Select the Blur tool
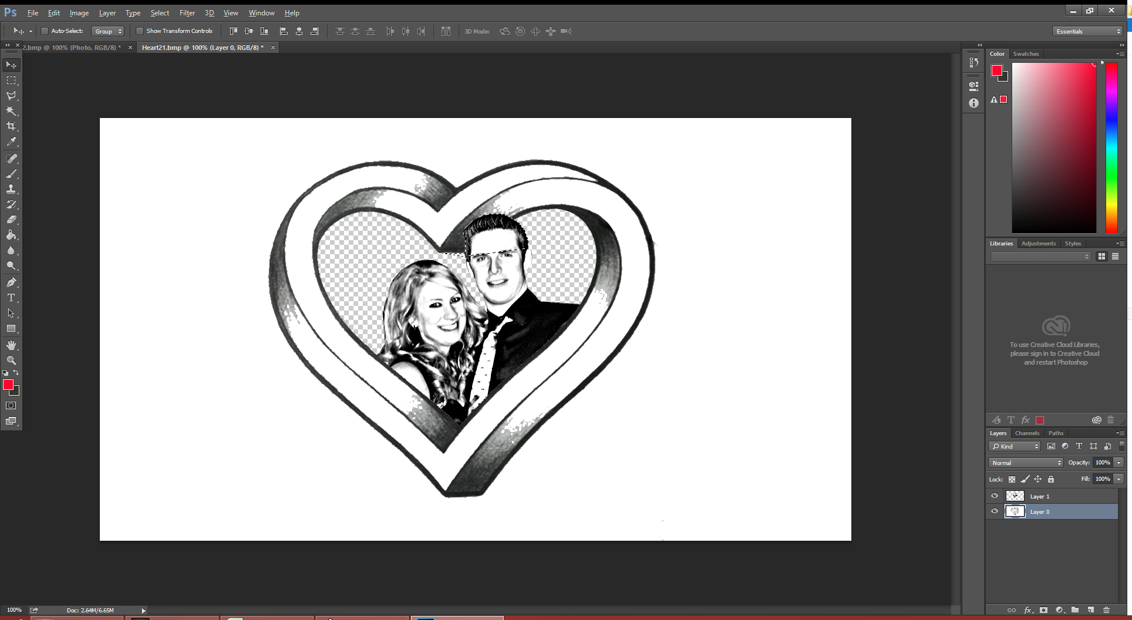1132x620 pixels. click(11, 250)
